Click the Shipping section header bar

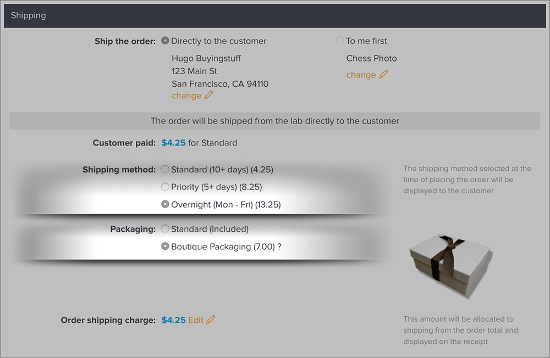(x=275, y=16)
